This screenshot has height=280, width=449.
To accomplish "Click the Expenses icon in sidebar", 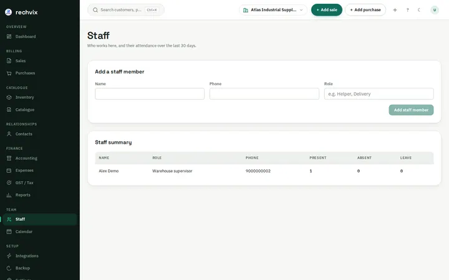I will pos(9,170).
